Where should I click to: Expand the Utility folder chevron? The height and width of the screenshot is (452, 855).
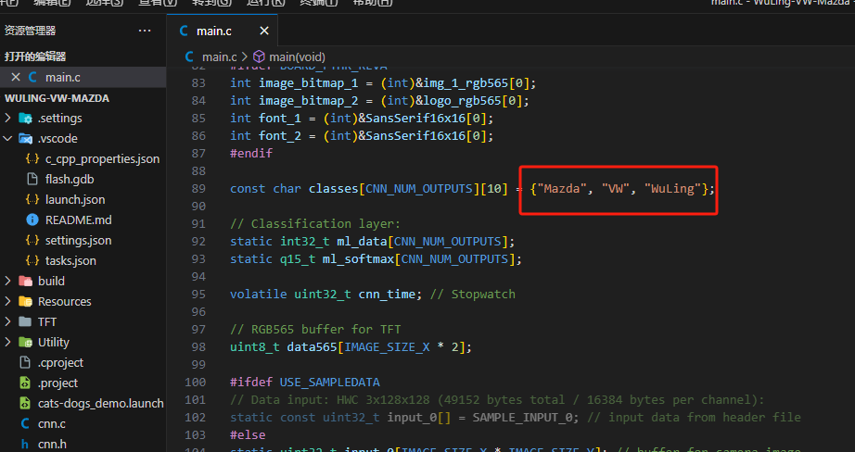click(x=7, y=342)
